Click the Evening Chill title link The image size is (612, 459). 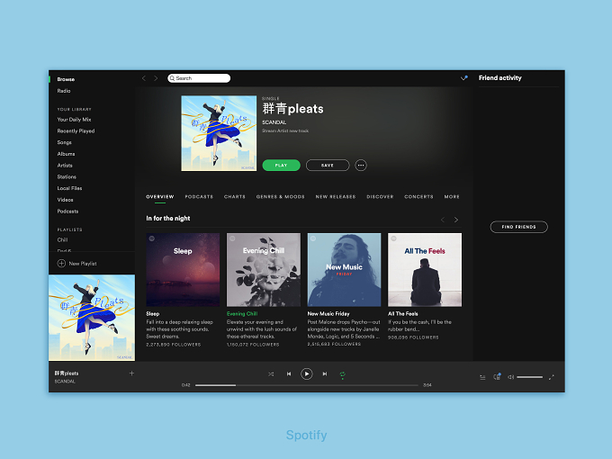point(242,313)
